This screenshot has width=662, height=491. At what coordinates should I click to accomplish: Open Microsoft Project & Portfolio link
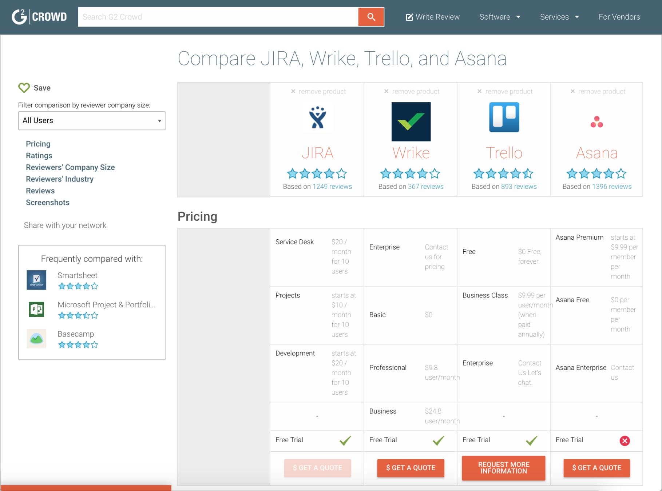[106, 305]
